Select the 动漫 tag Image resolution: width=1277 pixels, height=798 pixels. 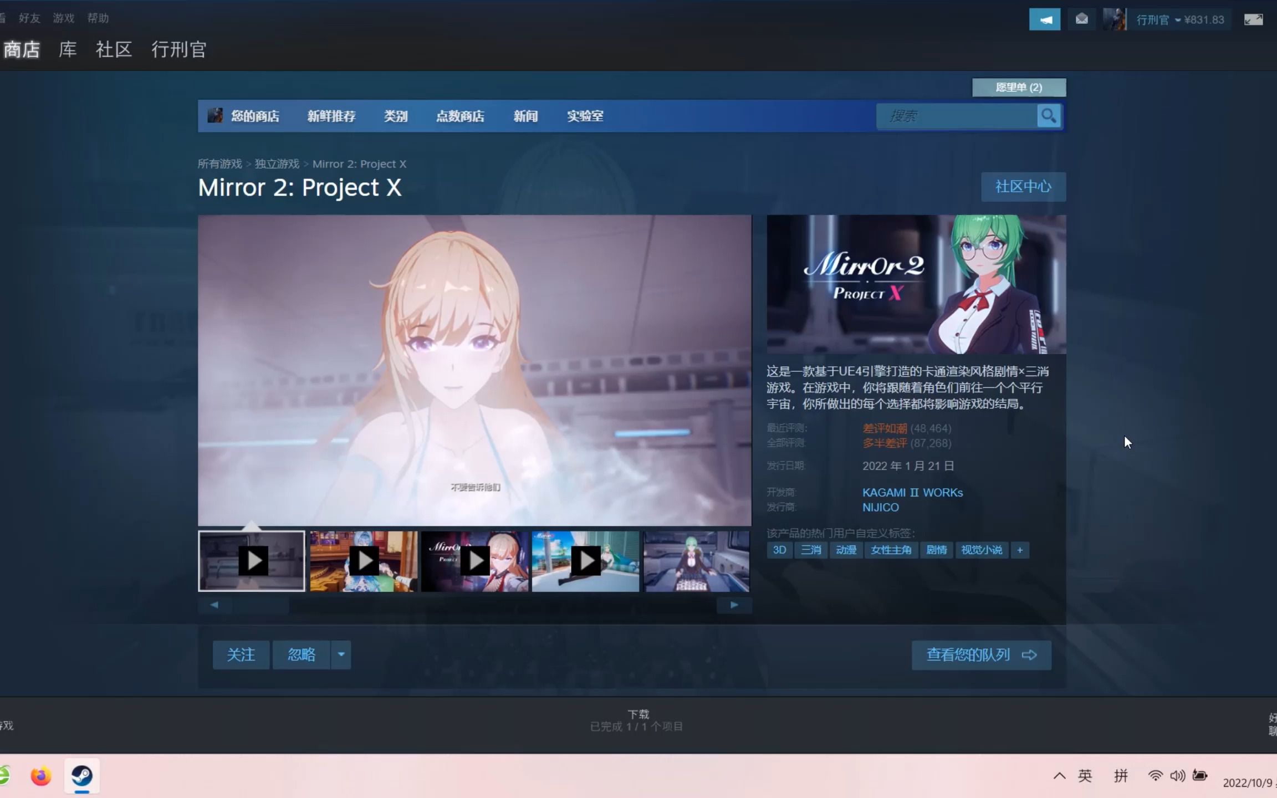846,550
